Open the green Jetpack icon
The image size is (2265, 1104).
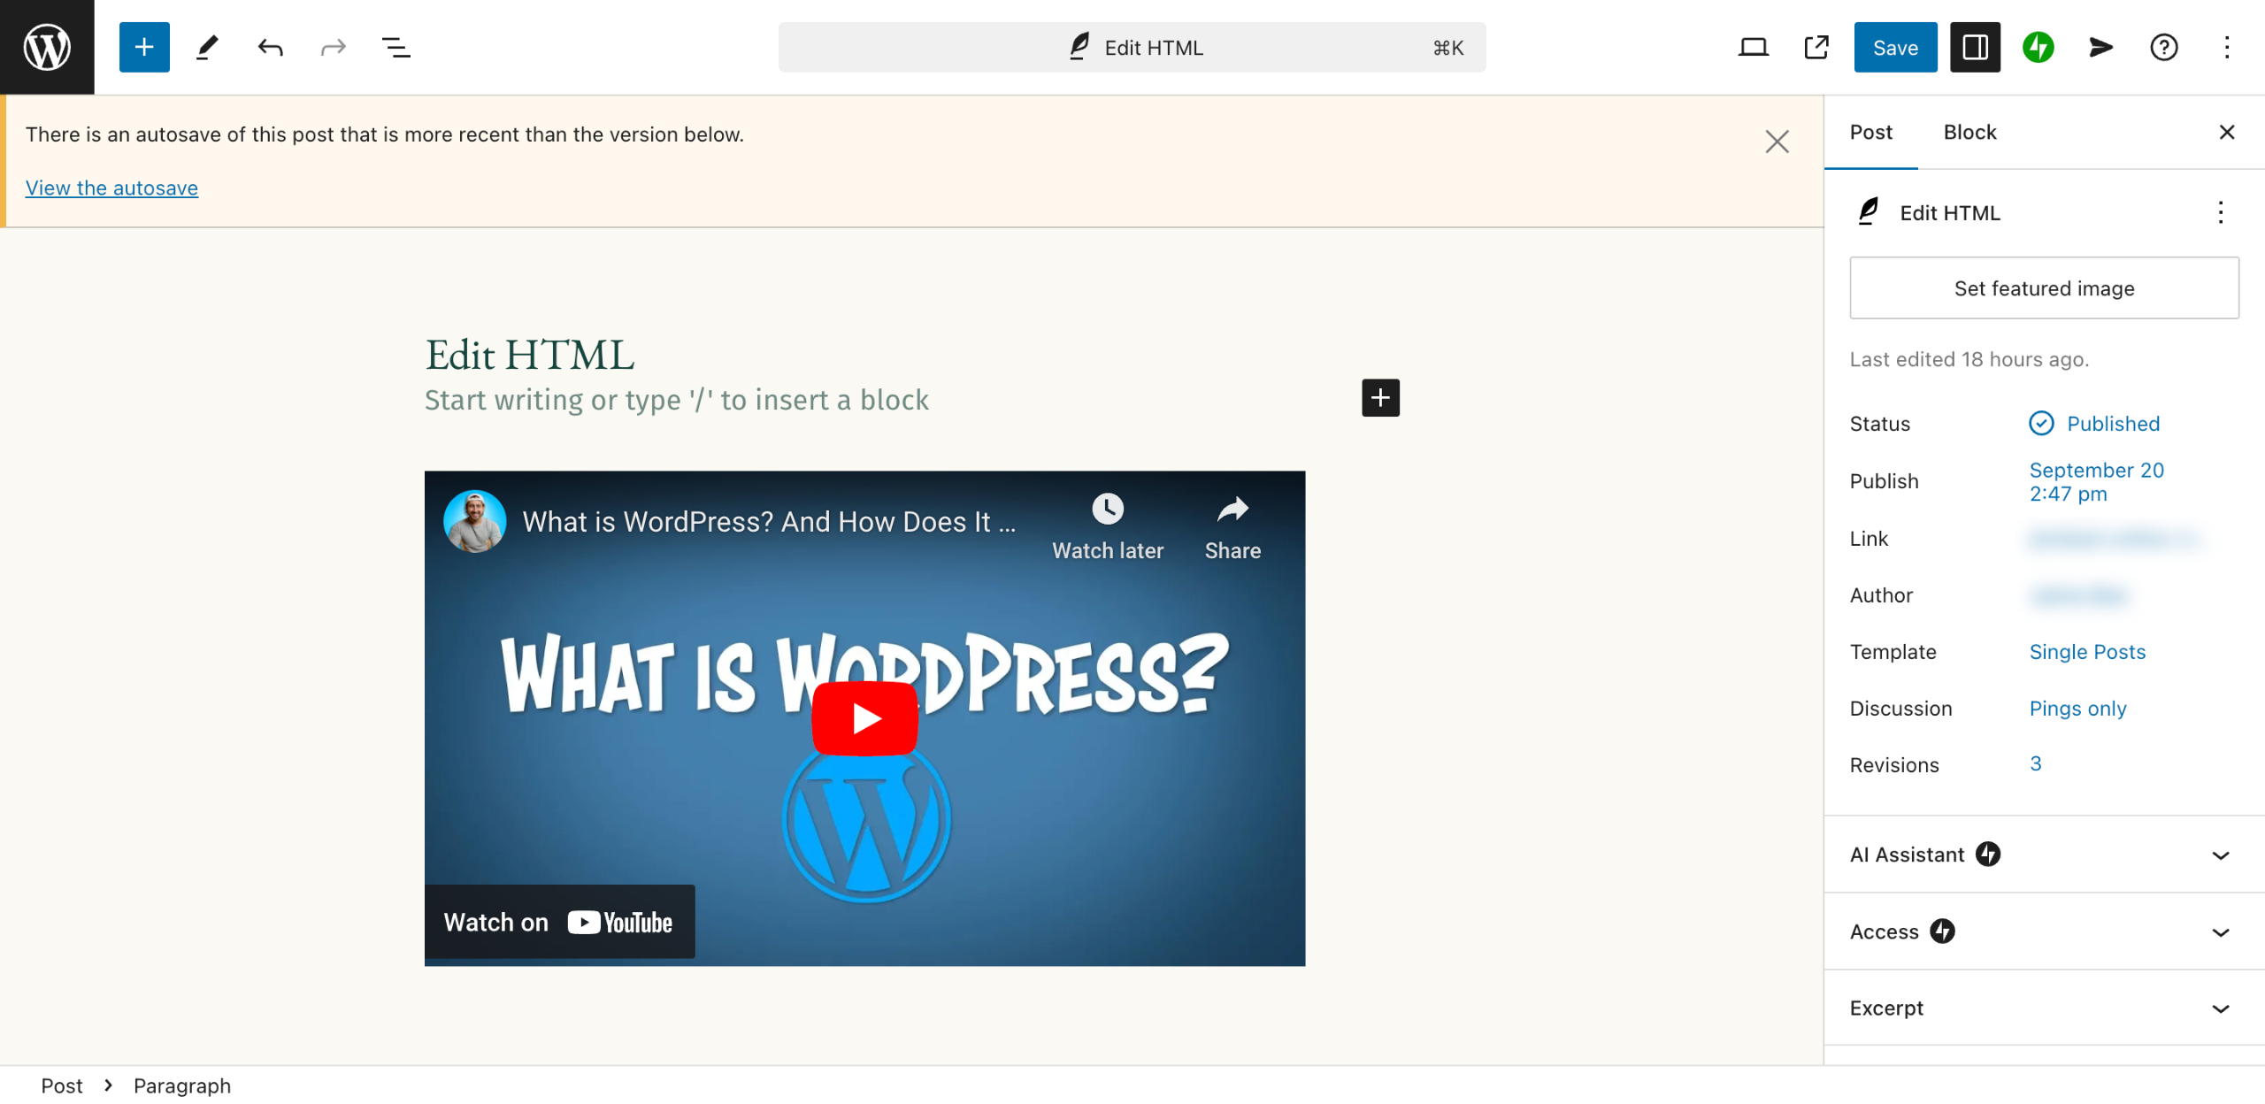pyautogui.click(x=2038, y=47)
